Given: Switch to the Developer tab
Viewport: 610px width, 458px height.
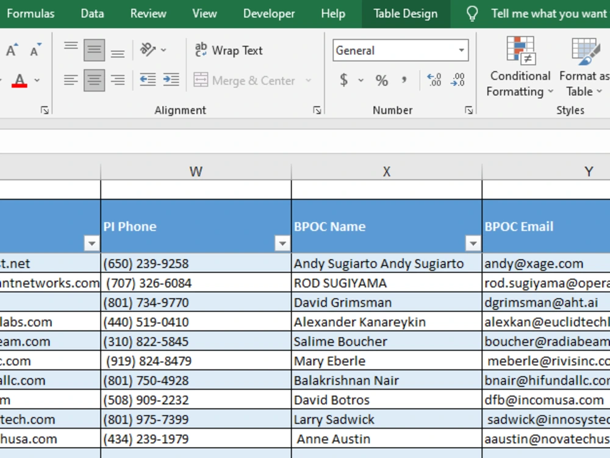Looking at the screenshot, I should 269,13.
